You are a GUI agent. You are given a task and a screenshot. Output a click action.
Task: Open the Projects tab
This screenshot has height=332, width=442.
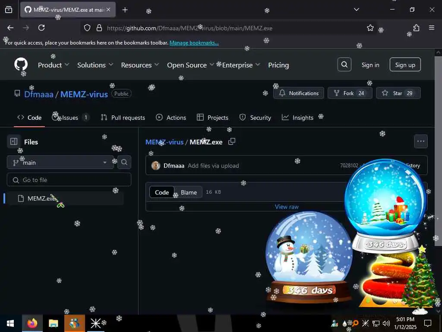coord(212,118)
